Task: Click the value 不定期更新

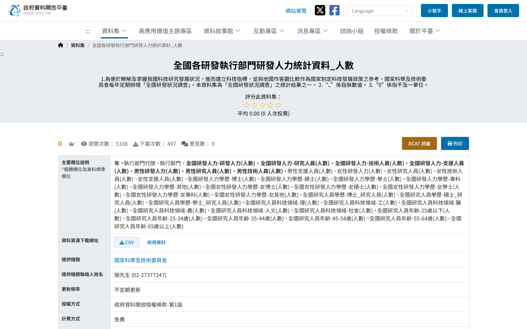Action: coord(127,290)
